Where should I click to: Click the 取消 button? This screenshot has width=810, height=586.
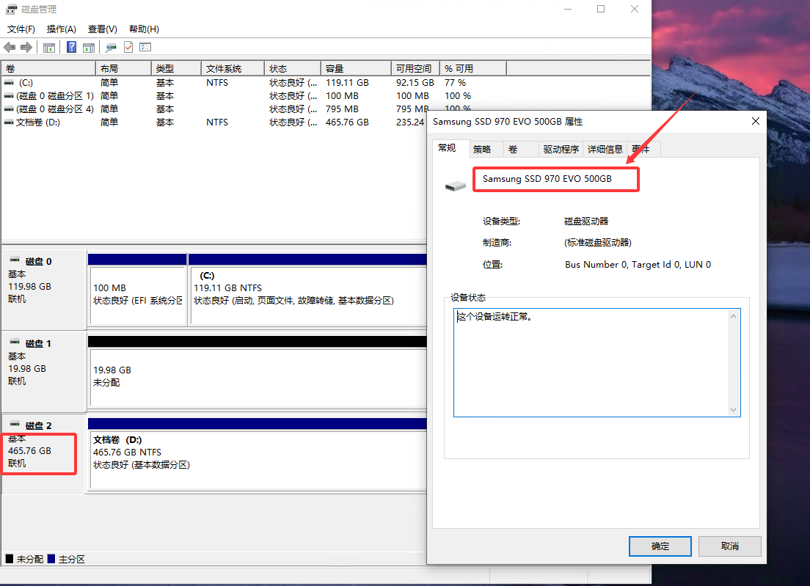pyautogui.click(x=730, y=546)
